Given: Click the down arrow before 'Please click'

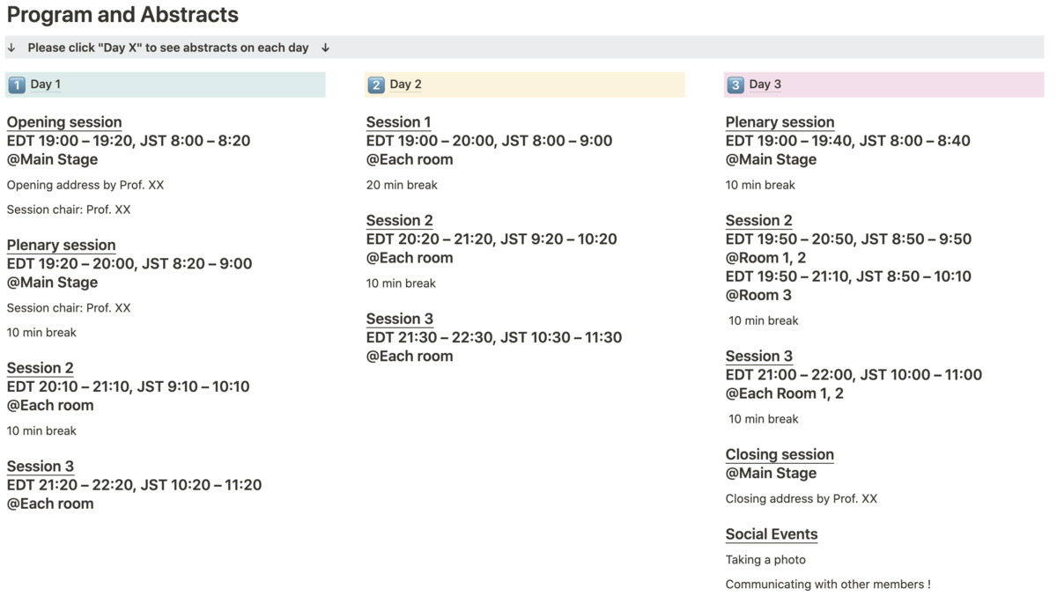Looking at the screenshot, I should tap(11, 48).
